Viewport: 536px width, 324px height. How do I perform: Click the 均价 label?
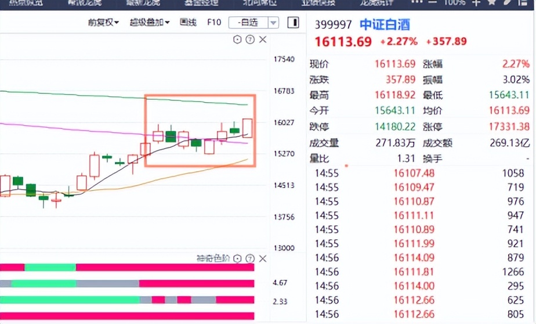(432, 111)
